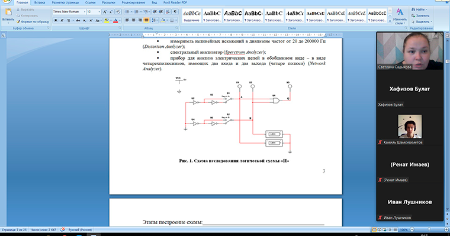Click the zoom out minus button
Screen dimensions: 450x236
pyautogui.click(x=412, y=229)
